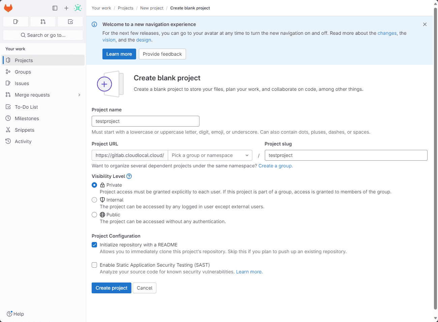Open the create new plus menu

click(x=66, y=8)
